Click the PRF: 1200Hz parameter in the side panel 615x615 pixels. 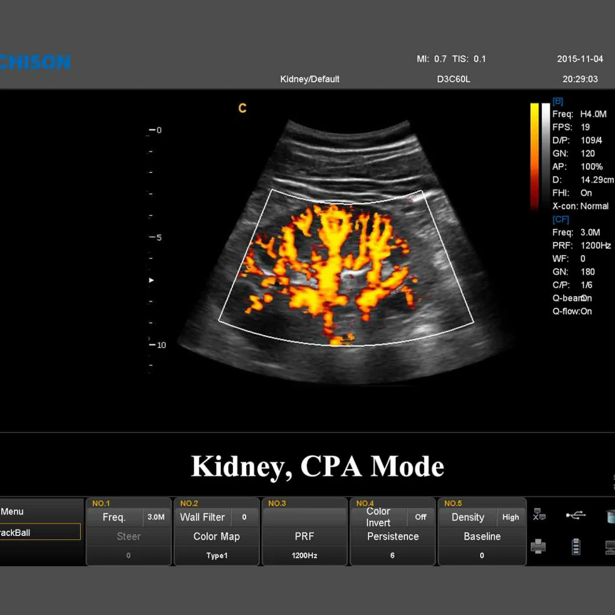(x=582, y=245)
